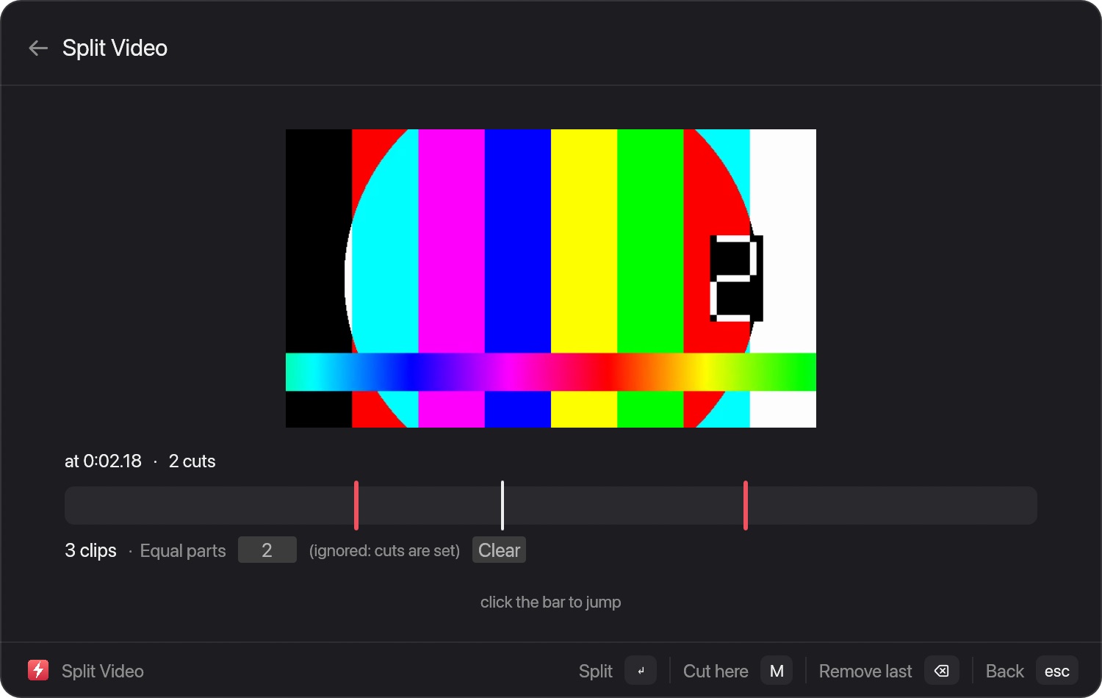Click the Split action in footer

coord(595,672)
